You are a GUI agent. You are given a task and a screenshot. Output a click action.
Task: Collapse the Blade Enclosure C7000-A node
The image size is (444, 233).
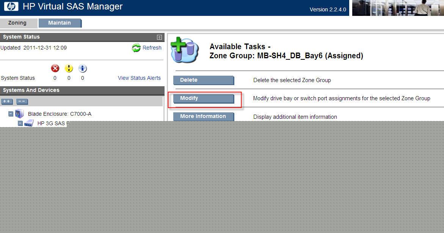point(11,114)
